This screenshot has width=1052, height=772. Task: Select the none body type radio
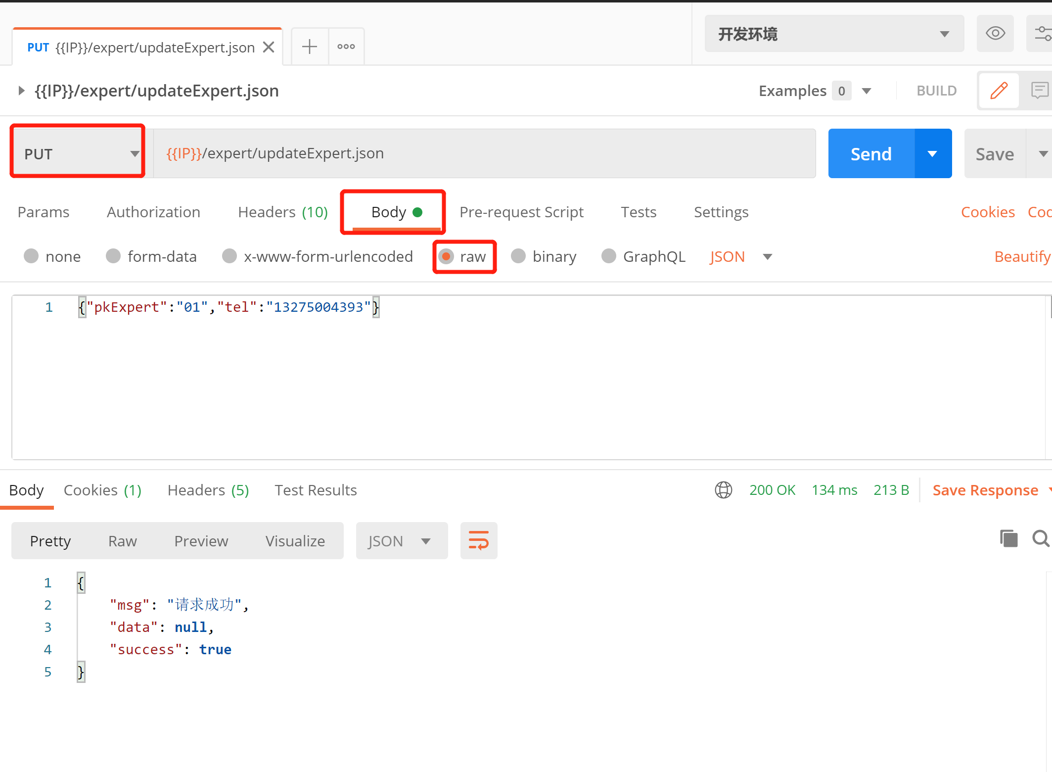pyautogui.click(x=32, y=256)
